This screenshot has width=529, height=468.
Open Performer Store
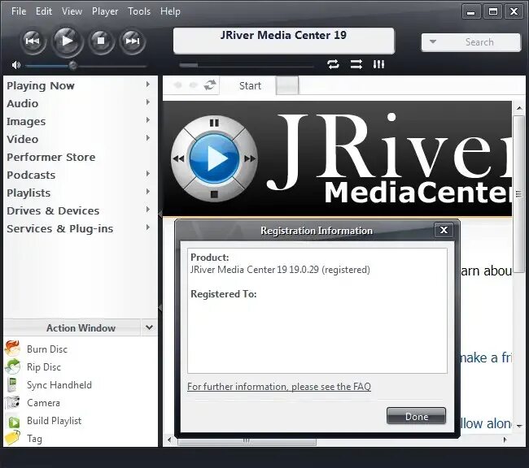click(51, 157)
